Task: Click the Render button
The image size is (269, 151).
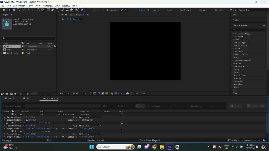Action: 236,106
